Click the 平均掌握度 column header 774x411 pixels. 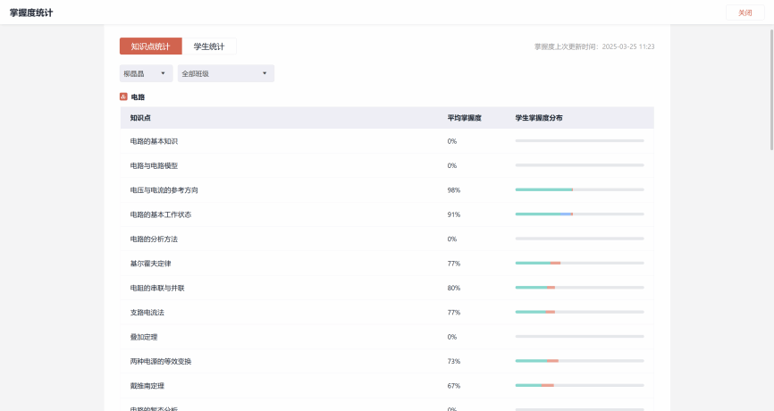point(464,118)
